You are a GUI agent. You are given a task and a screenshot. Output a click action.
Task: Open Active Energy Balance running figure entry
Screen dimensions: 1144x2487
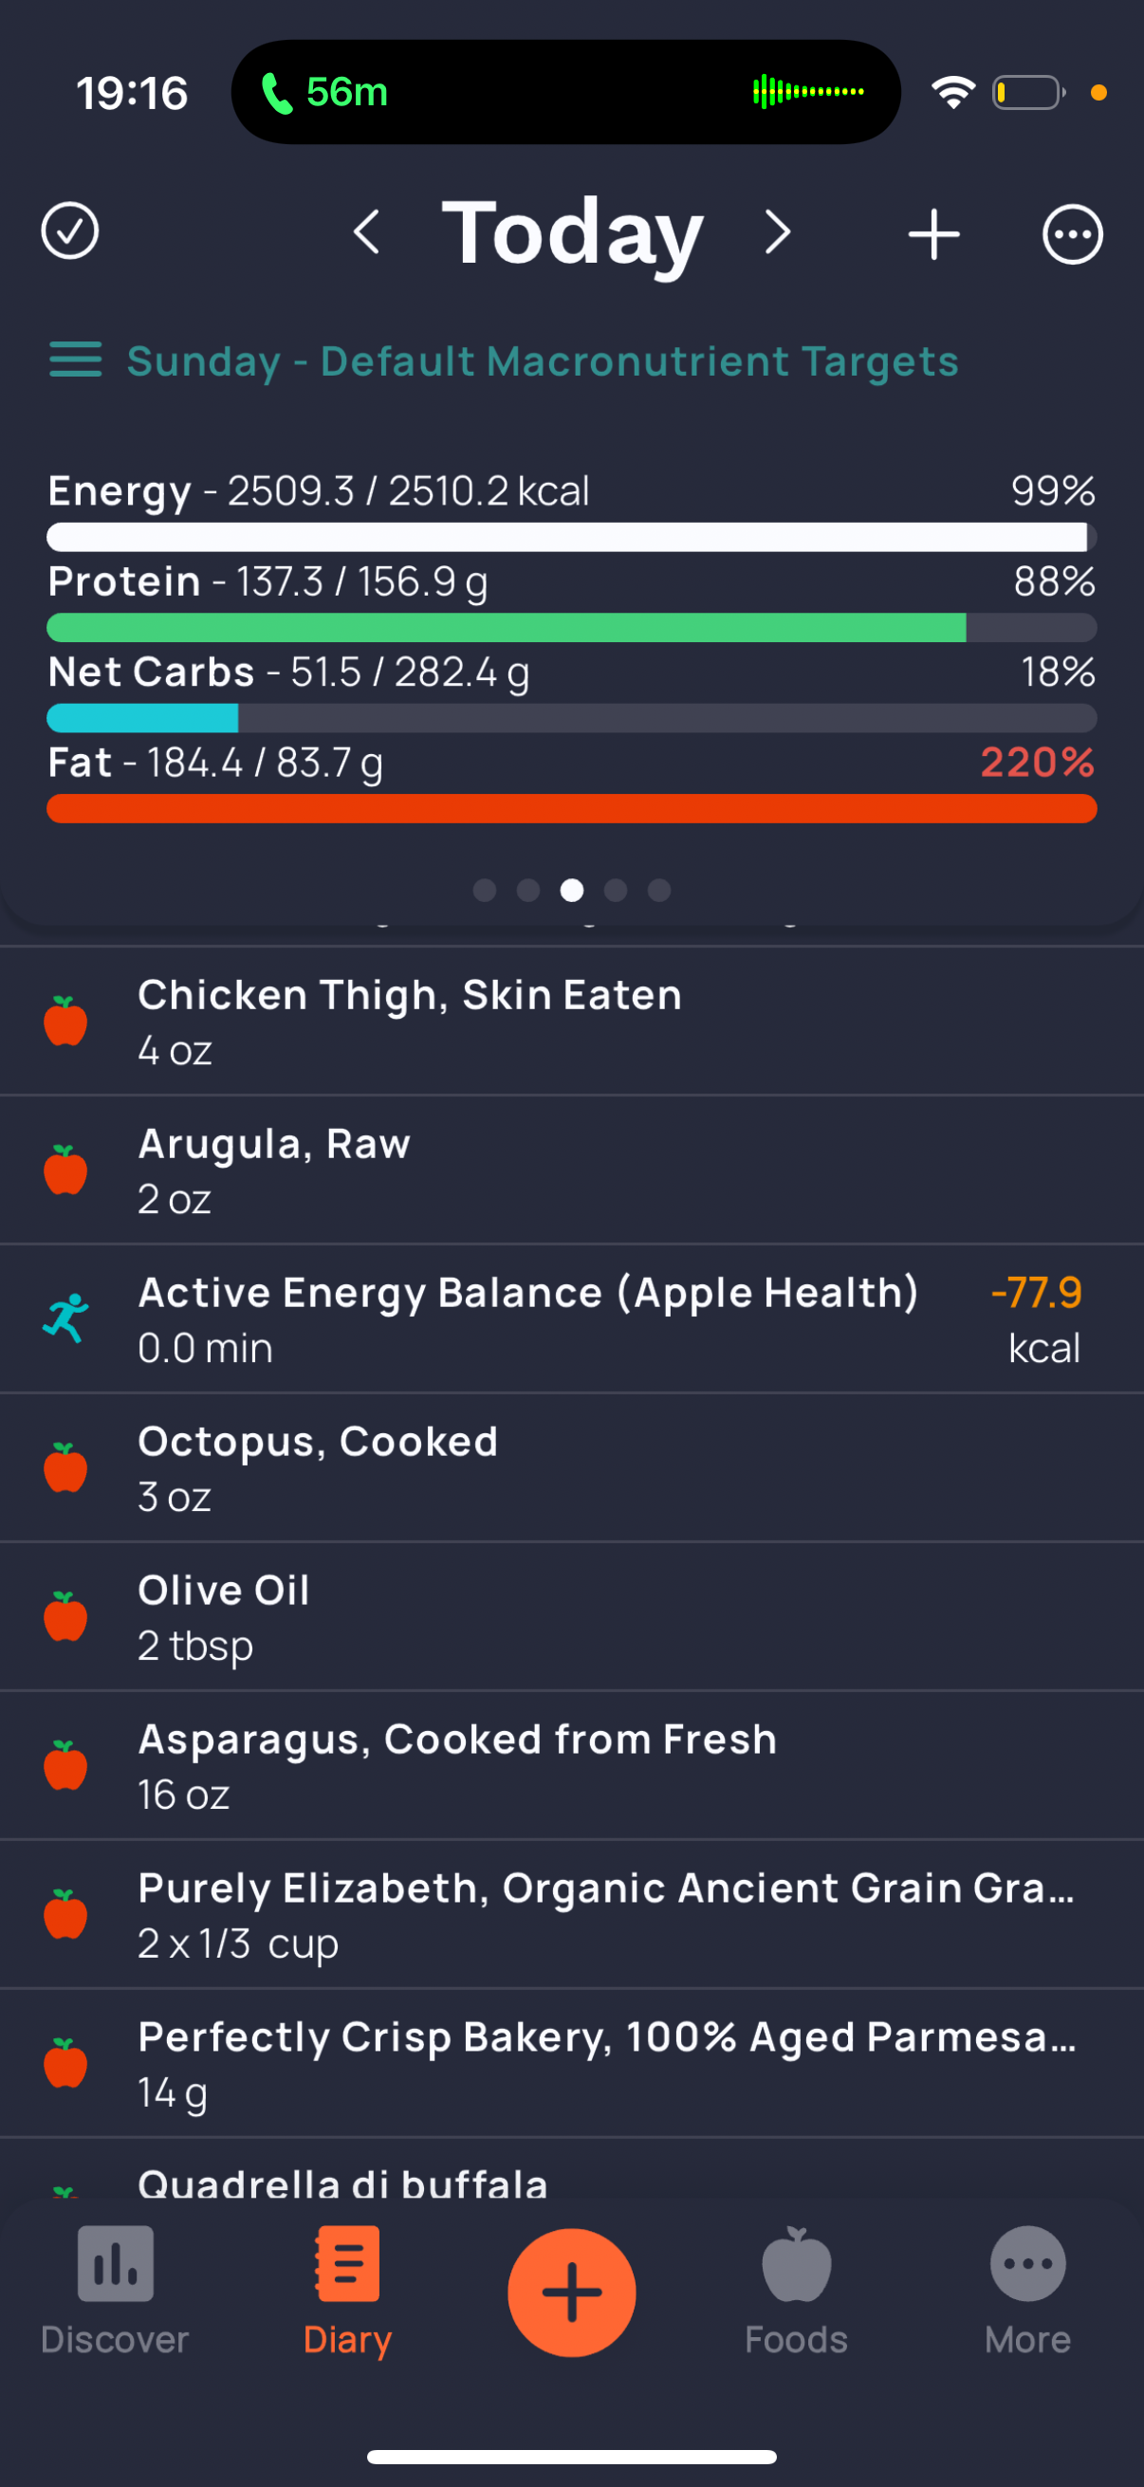[571, 1318]
